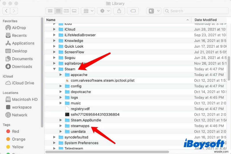The width and height of the screenshot is (231, 154).
Task: Open Applications in the sidebar
Action: (x=20, y=43)
